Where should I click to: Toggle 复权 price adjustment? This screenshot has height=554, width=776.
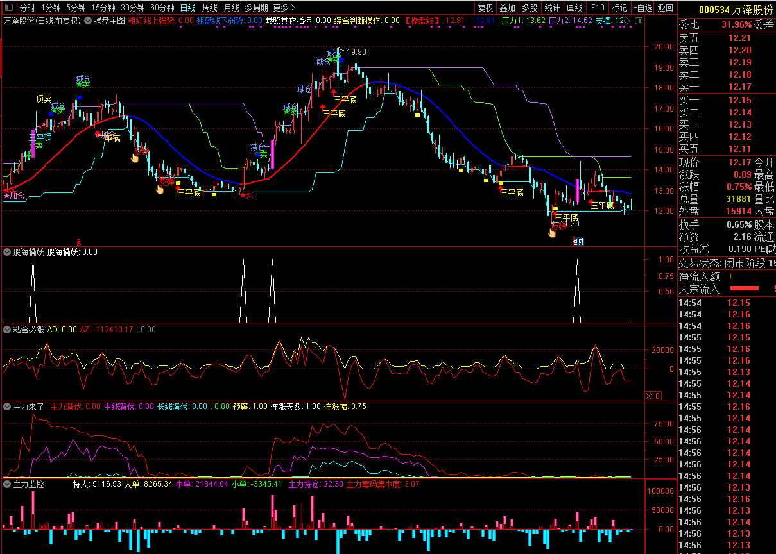click(486, 8)
